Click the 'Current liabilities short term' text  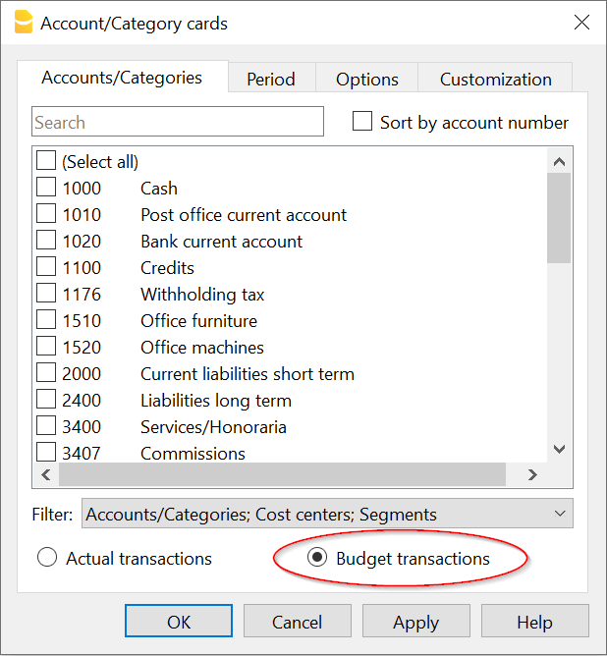[248, 374]
